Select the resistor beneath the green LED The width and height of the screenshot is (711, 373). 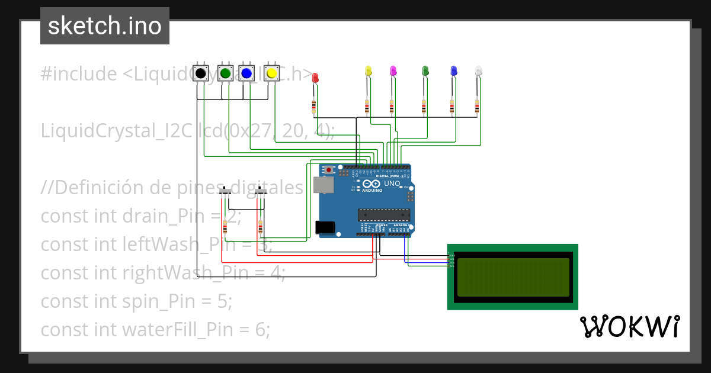tap(424, 105)
